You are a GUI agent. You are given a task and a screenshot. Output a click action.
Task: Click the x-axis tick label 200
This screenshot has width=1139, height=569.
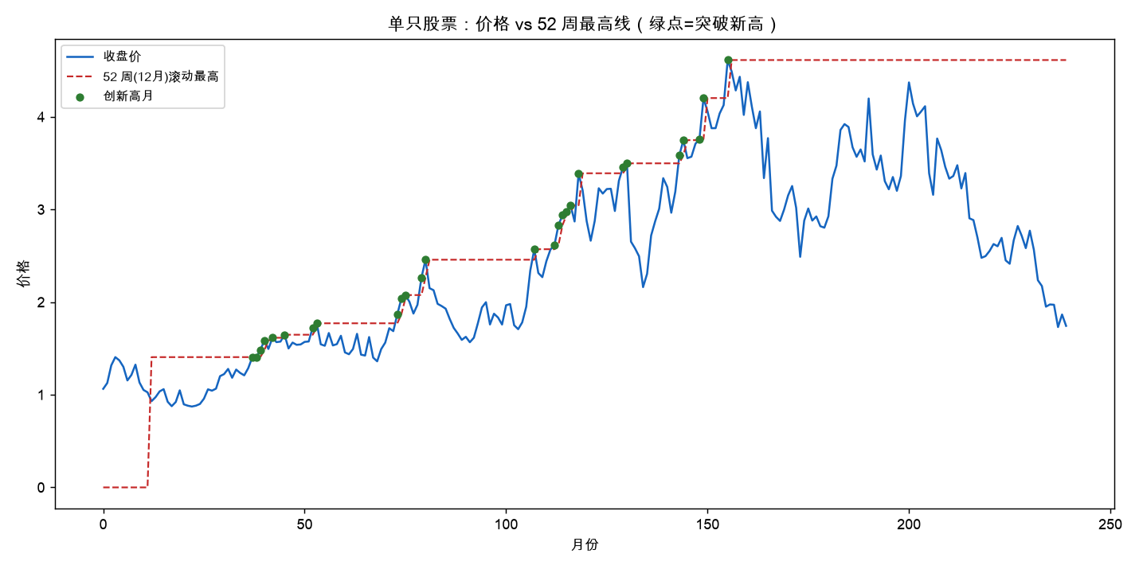coord(909,525)
